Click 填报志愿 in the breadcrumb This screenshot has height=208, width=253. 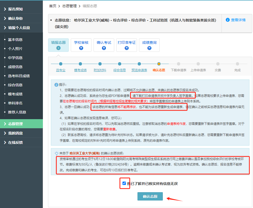click(x=90, y=6)
